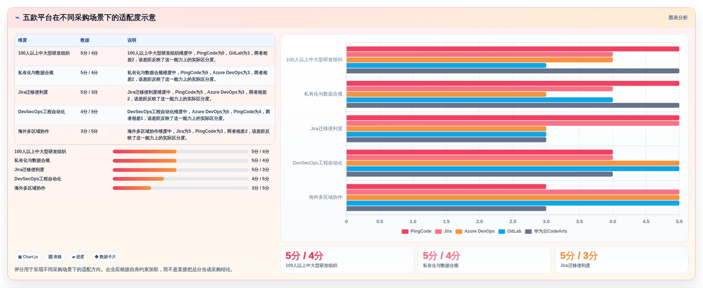The image size is (703, 288).
Task: Click the PingCode bar for 100人以上中大型研发组织
Action: point(513,49)
